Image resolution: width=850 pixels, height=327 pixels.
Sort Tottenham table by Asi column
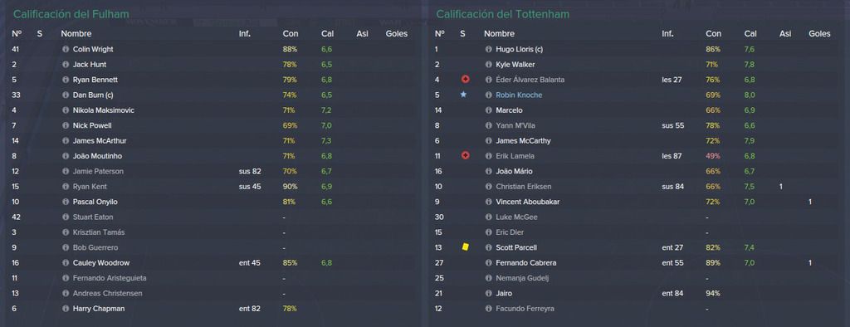(x=785, y=34)
